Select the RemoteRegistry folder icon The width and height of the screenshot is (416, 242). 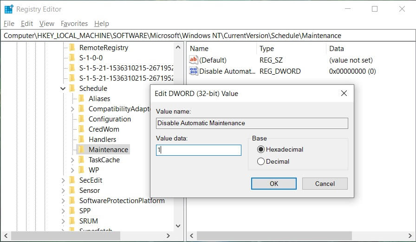(72, 47)
